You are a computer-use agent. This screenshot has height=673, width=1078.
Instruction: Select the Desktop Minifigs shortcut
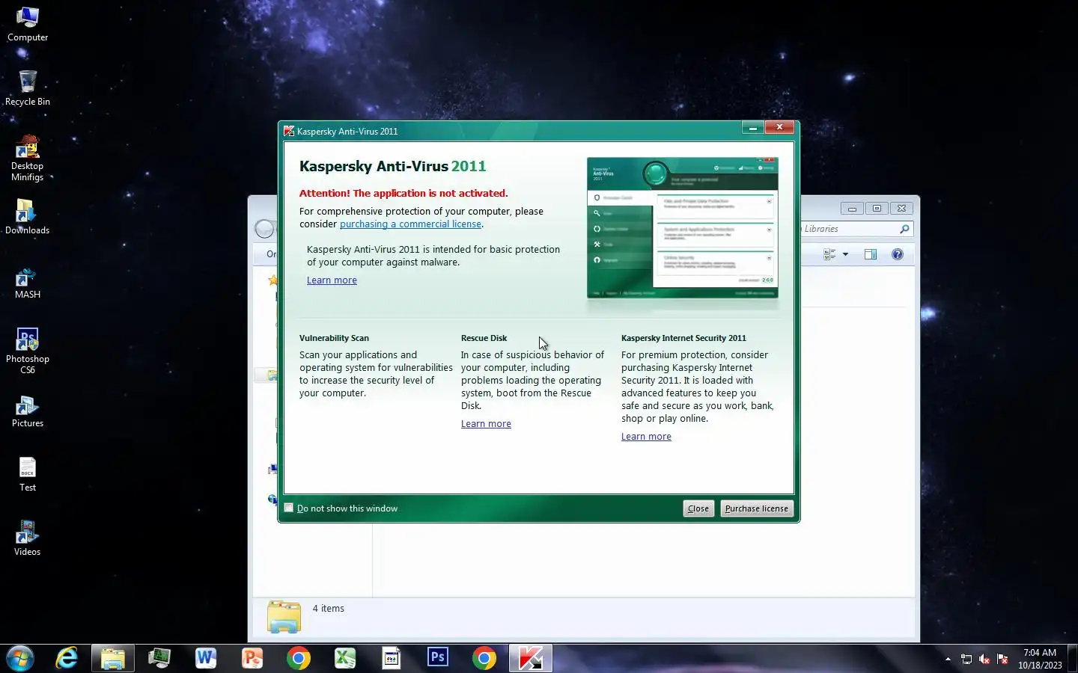[x=28, y=158]
